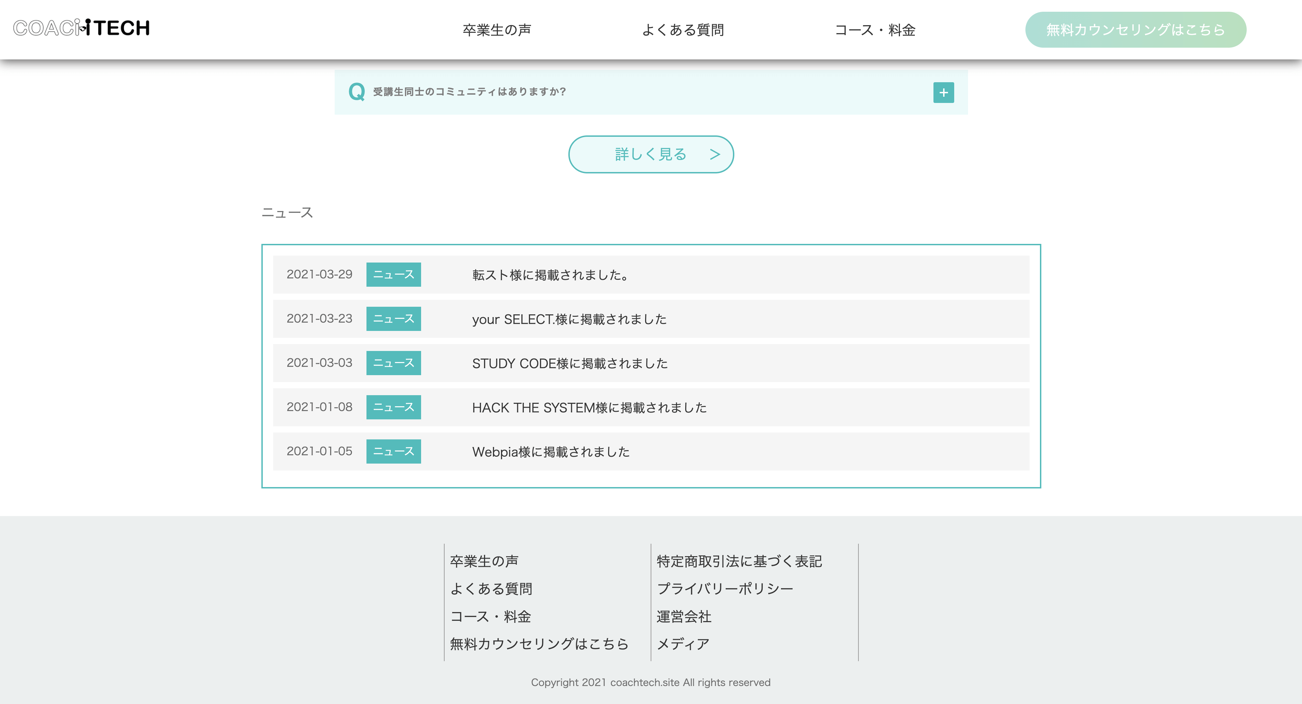Click the ニュース tag beside 2021-01-05

393,451
